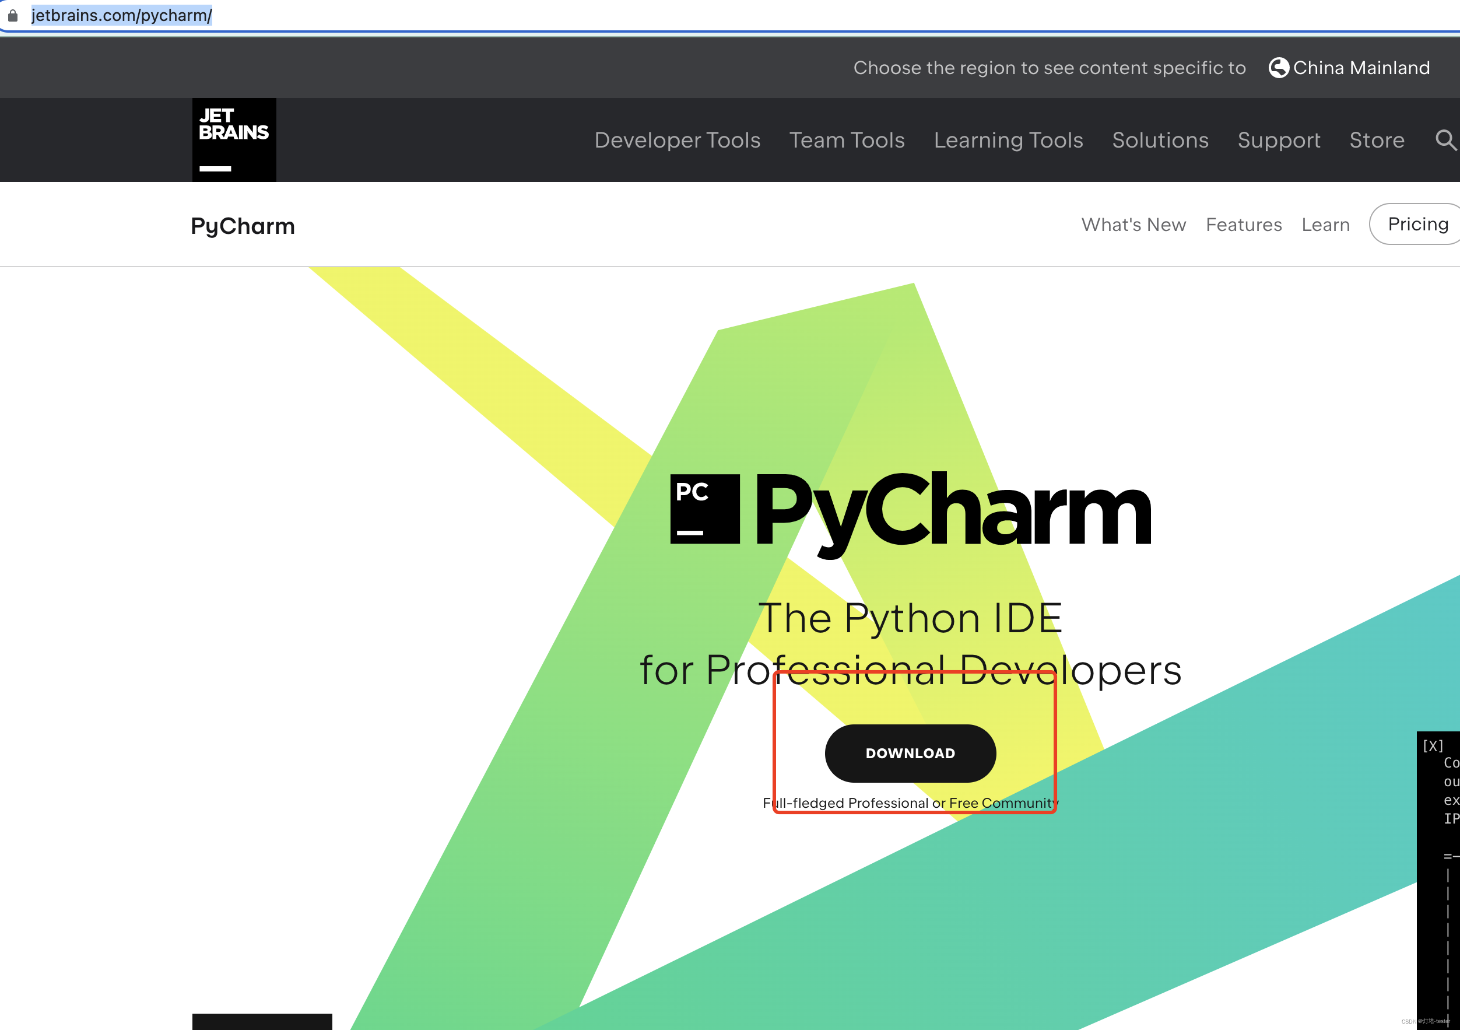Open the Support menu
This screenshot has height=1030, width=1460.
pos(1279,140)
